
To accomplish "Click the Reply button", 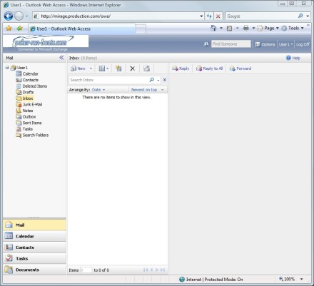I will (x=181, y=68).
